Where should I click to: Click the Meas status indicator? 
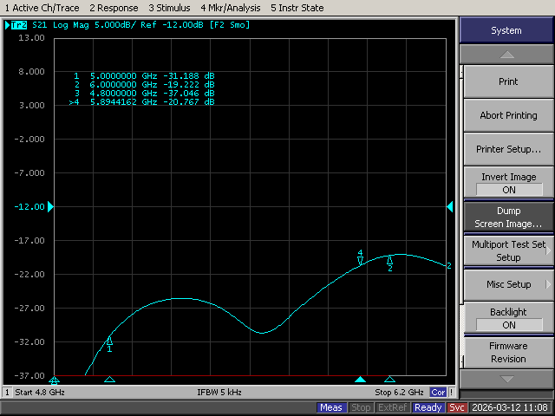point(331,407)
